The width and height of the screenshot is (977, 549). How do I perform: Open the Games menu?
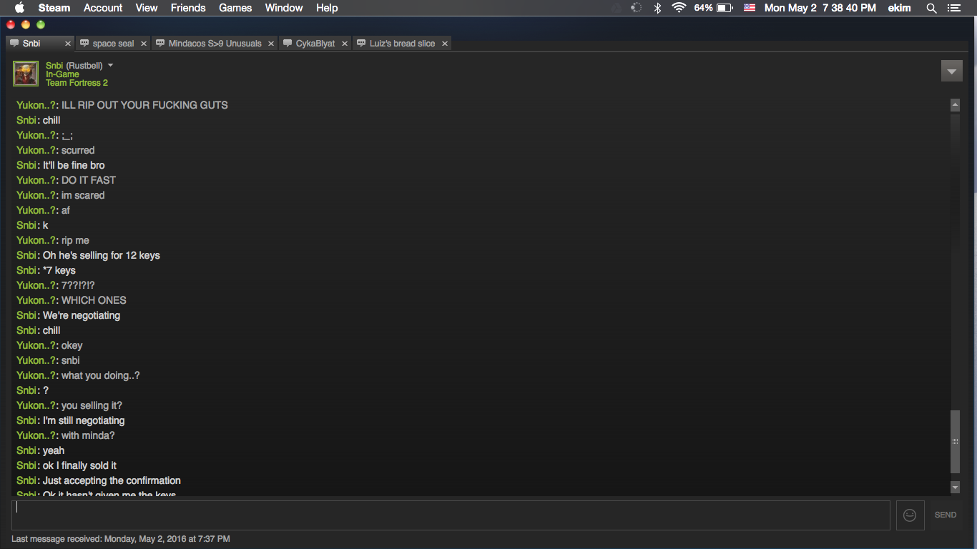pyautogui.click(x=235, y=8)
